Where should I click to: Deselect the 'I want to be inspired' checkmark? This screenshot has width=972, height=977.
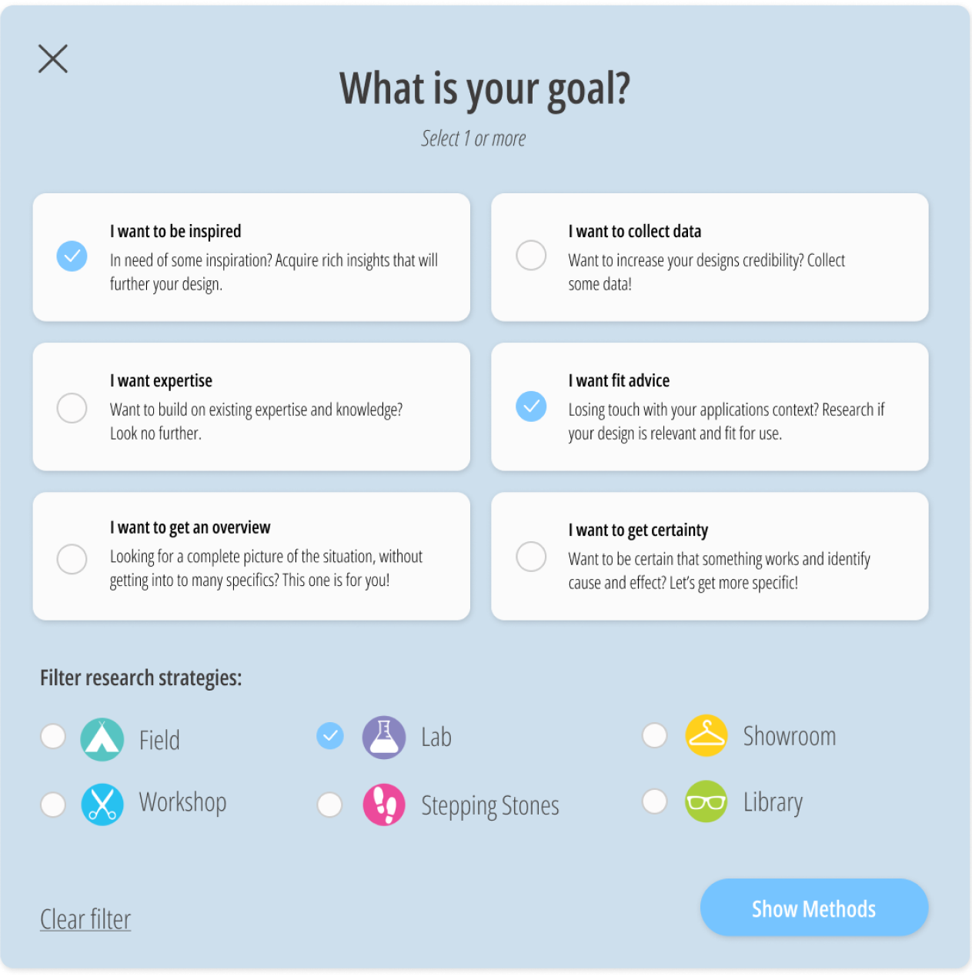(72, 256)
